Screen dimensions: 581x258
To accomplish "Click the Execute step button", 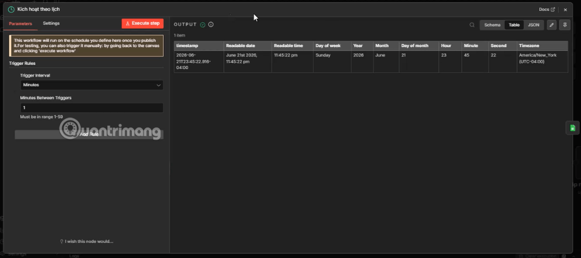I will [x=143, y=23].
